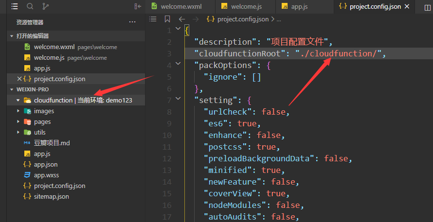Select the pages folder
This screenshot has height=222, width=433.
coord(76,121)
